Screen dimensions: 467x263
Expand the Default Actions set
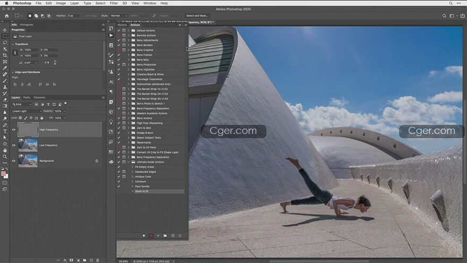pos(128,30)
